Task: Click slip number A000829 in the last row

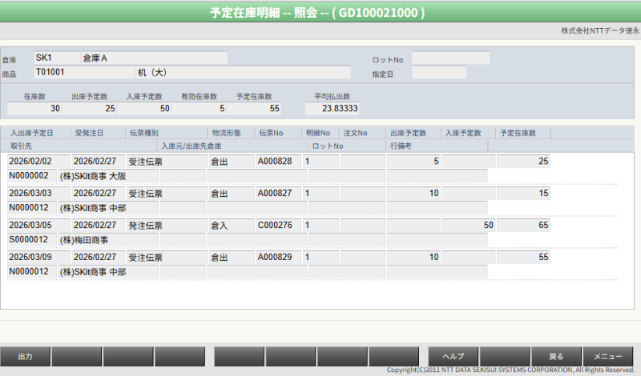Action: click(277, 258)
